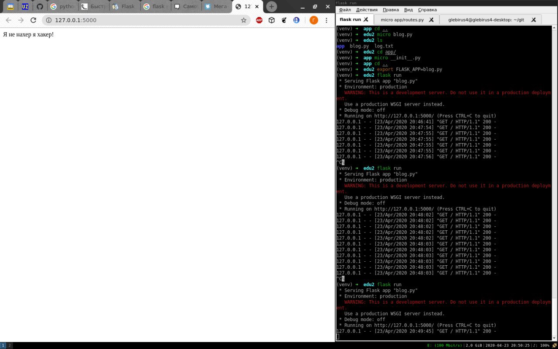Screen dimensions: 558x349
Task: Click the date and time 2020-04-23 20:50:25
Action: point(507,346)
